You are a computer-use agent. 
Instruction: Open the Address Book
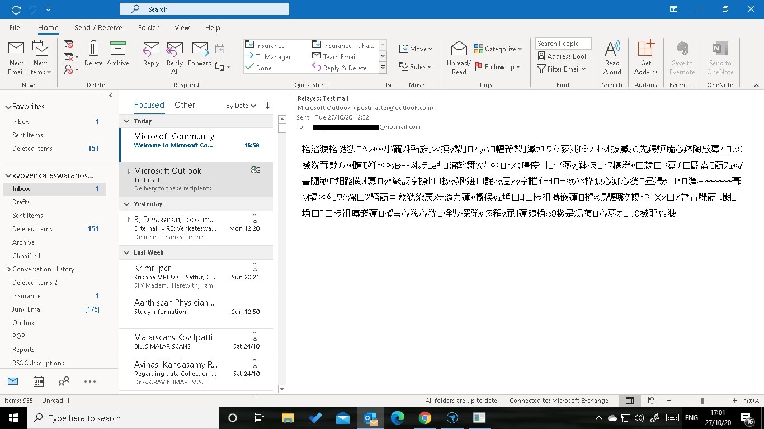click(x=563, y=56)
